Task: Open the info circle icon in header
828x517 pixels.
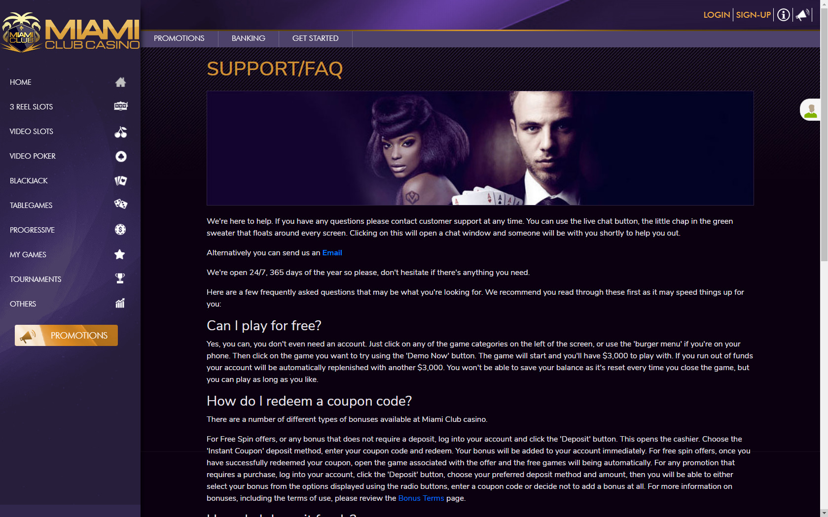Action: coord(783,15)
